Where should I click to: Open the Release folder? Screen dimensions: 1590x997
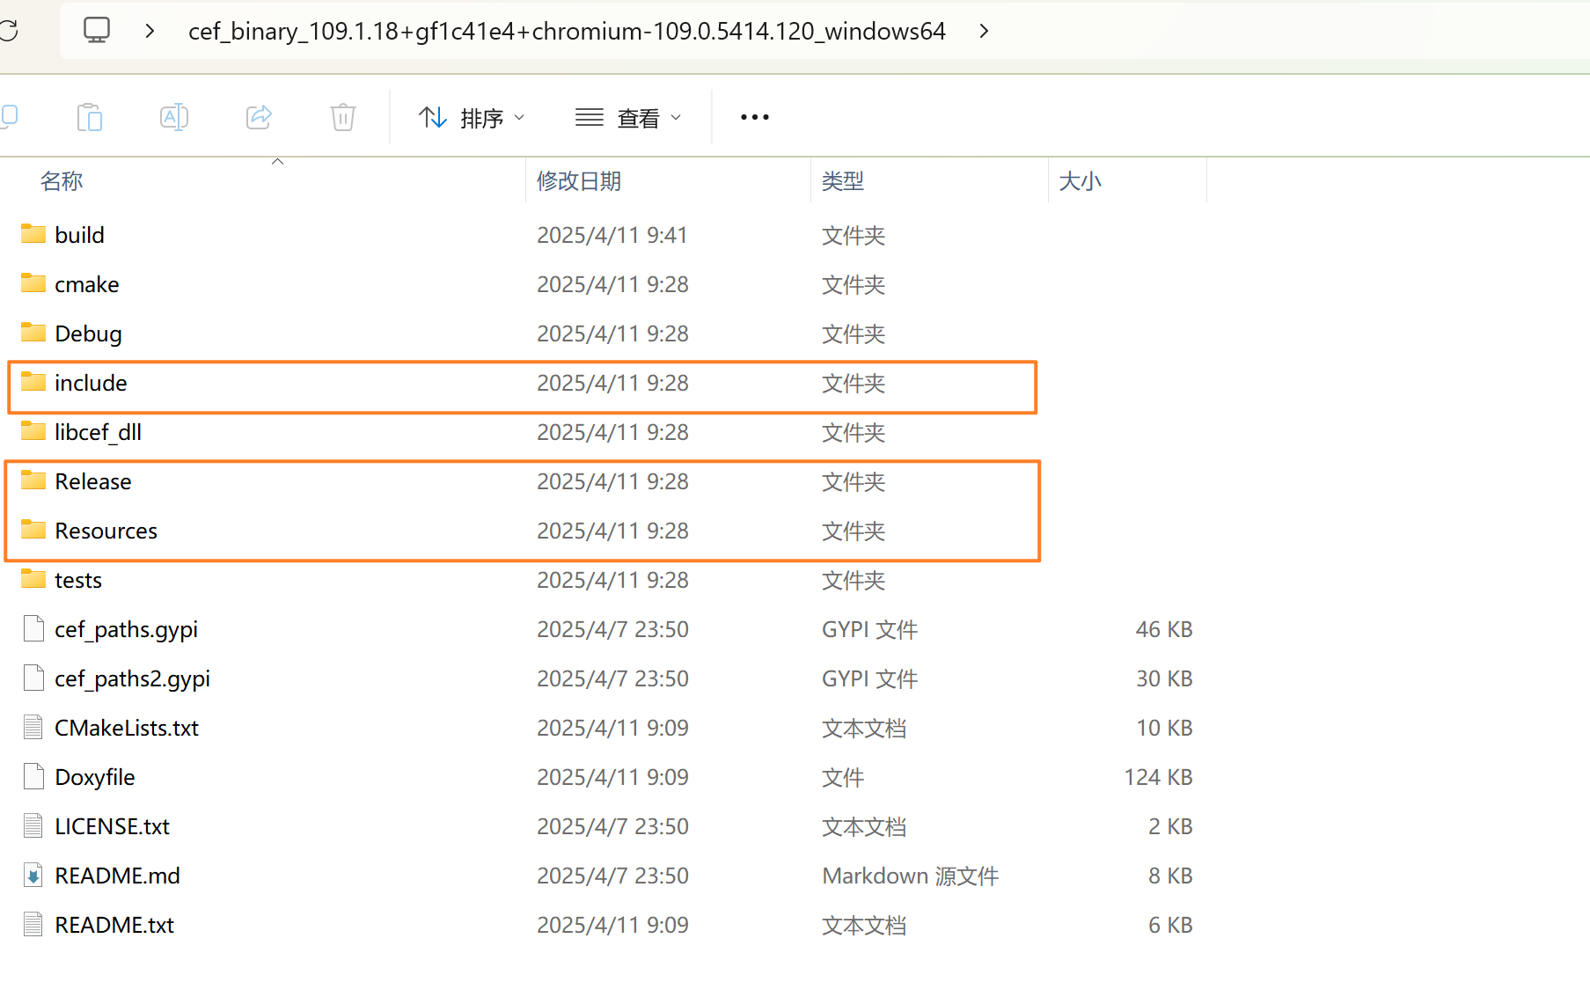(93, 480)
